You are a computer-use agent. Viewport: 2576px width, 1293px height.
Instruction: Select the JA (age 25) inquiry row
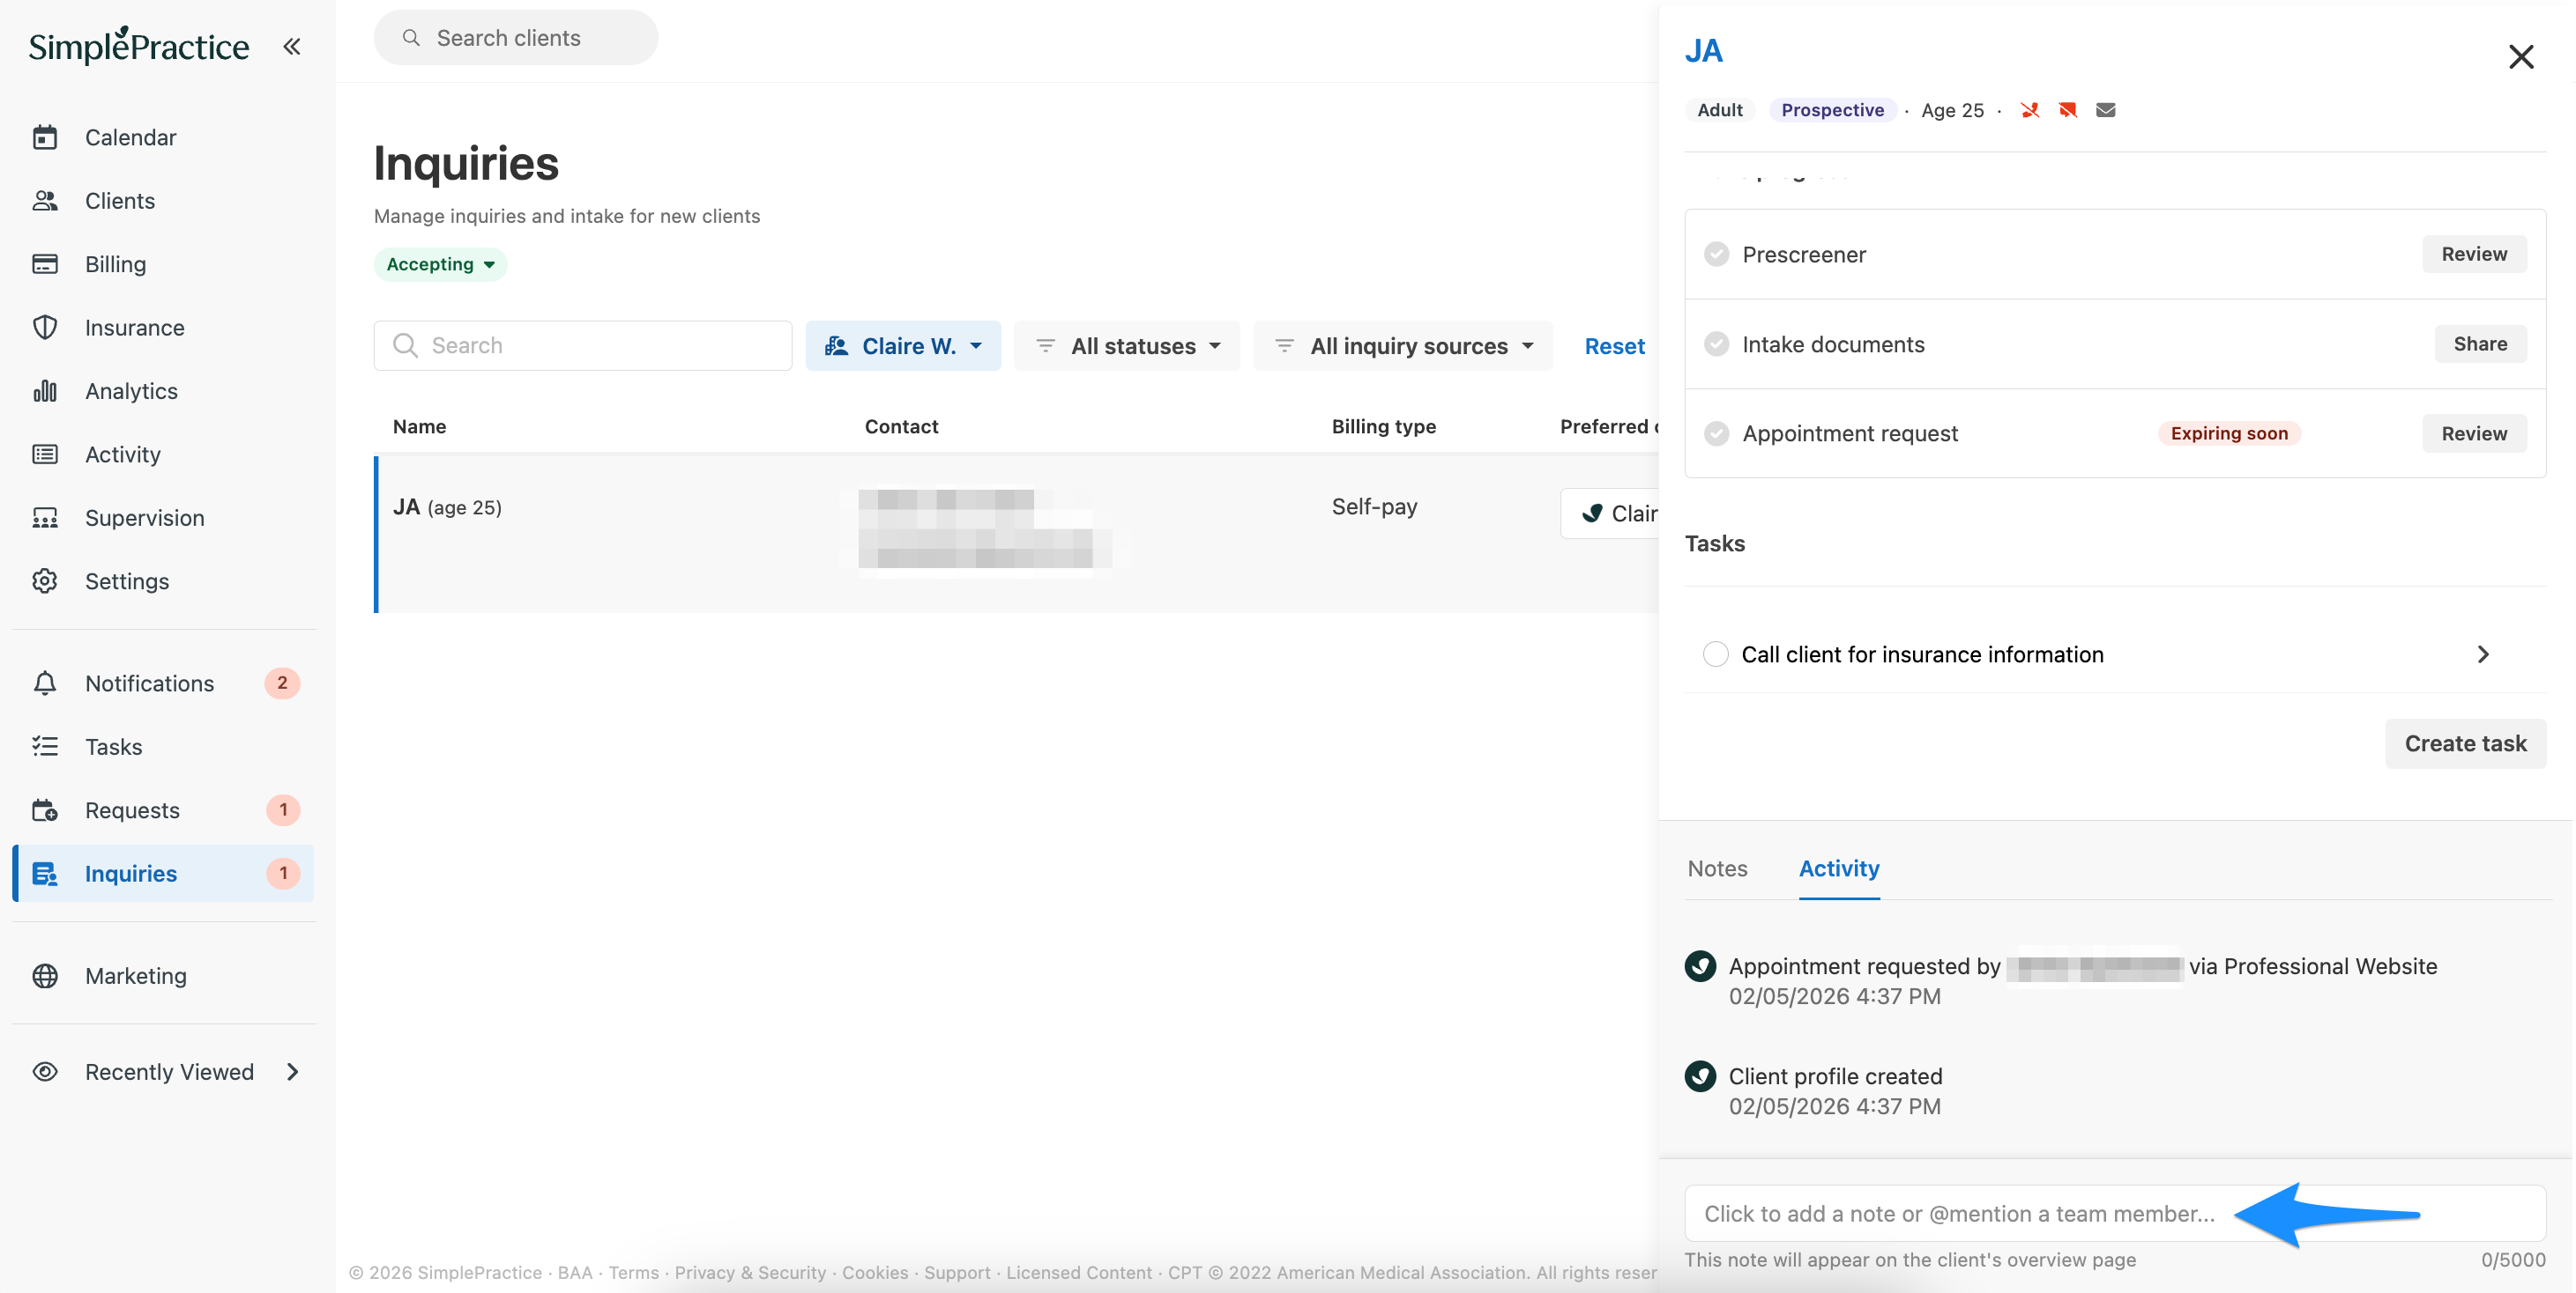click(1016, 534)
